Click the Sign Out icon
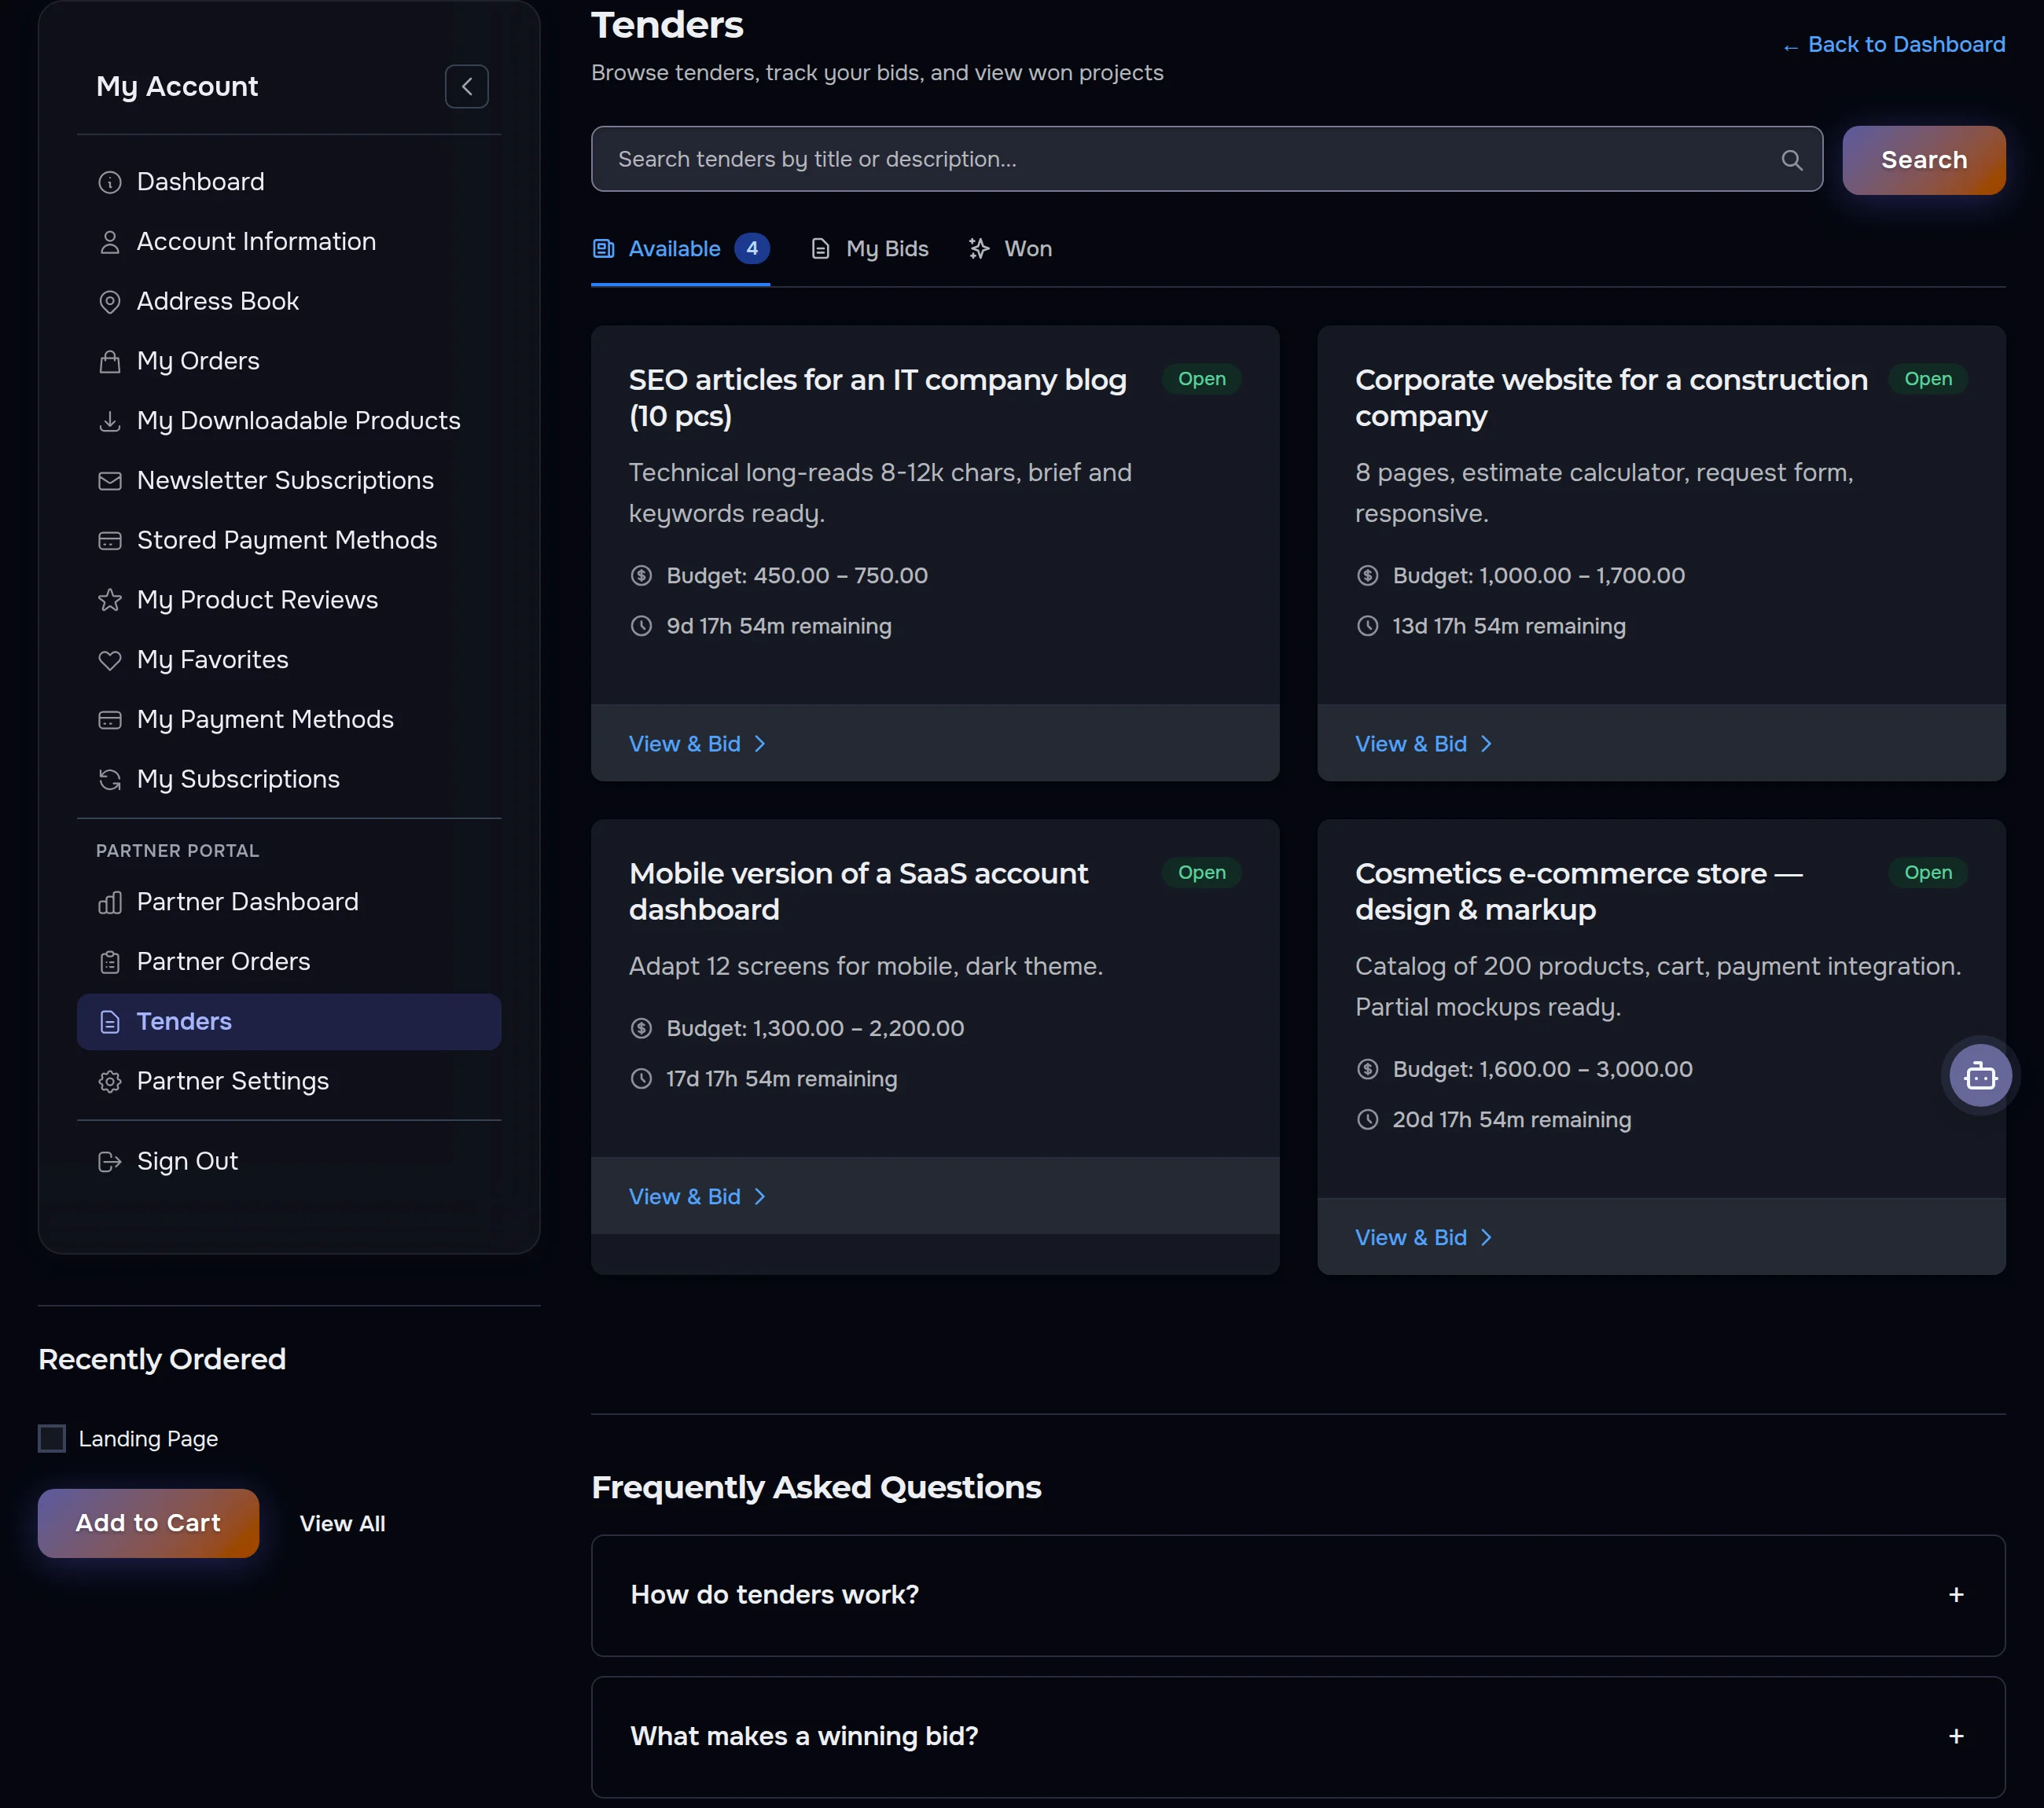Image resolution: width=2044 pixels, height=1808 pixels. (110, 1162)
